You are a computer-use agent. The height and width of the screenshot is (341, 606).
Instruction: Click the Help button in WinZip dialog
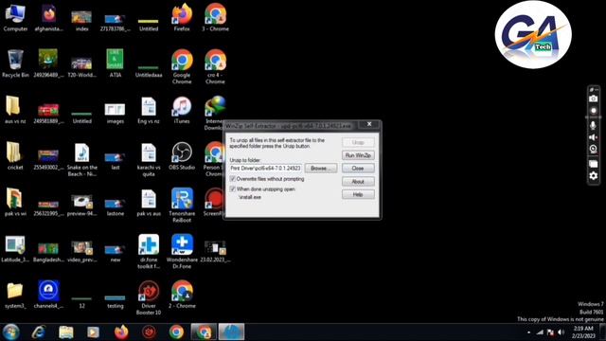(358, 194)
